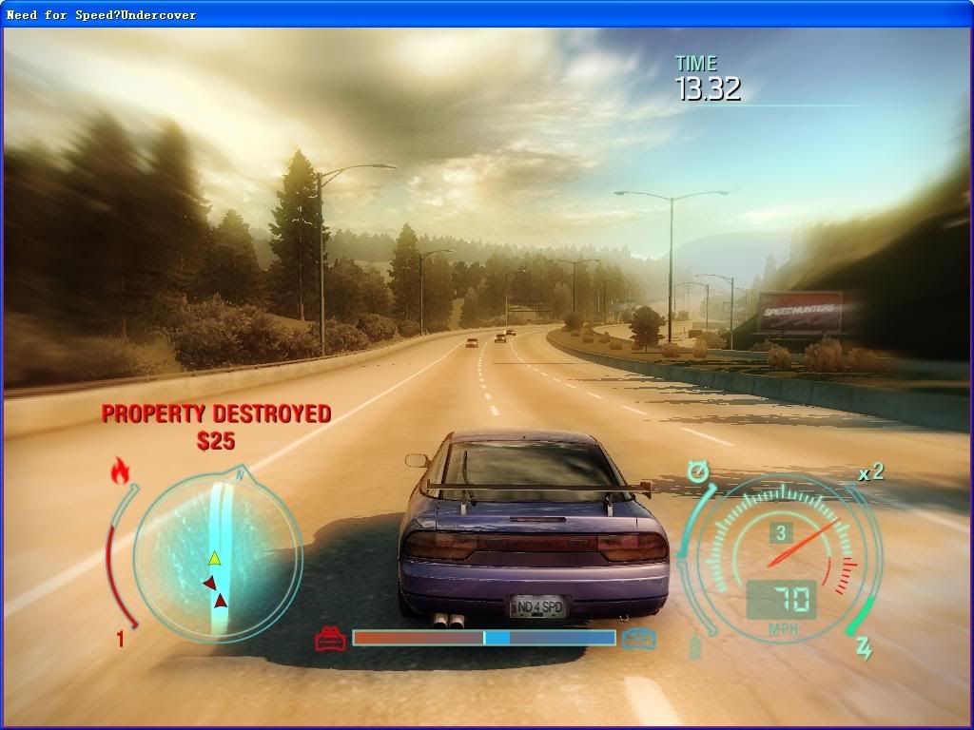This screenshot has width=974, height=730.
Task: Click the TIME 13.32 counter
Action: (x=707, y=79)
